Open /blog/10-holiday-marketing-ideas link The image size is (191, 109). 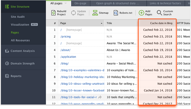click(82, 77)
